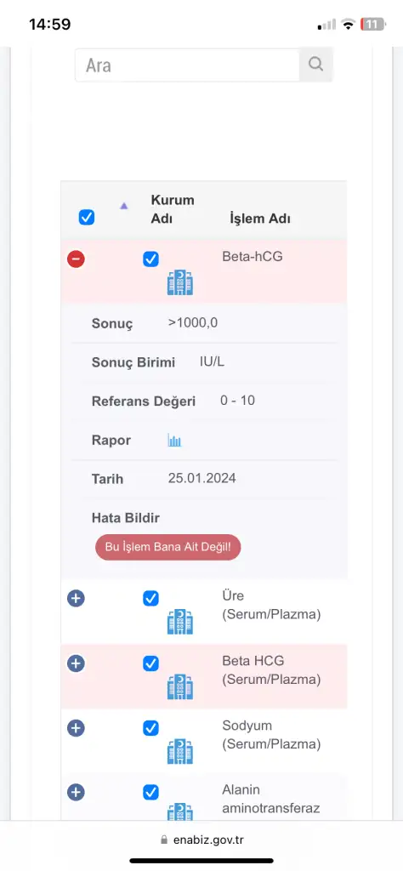The width and height of the screenshot is (403, 871).
Task: Click the search magnifier icon
Action: click(315, 65)
